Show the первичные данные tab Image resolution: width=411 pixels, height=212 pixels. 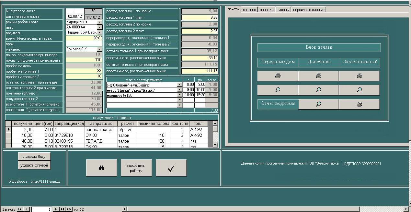(309, 10)
